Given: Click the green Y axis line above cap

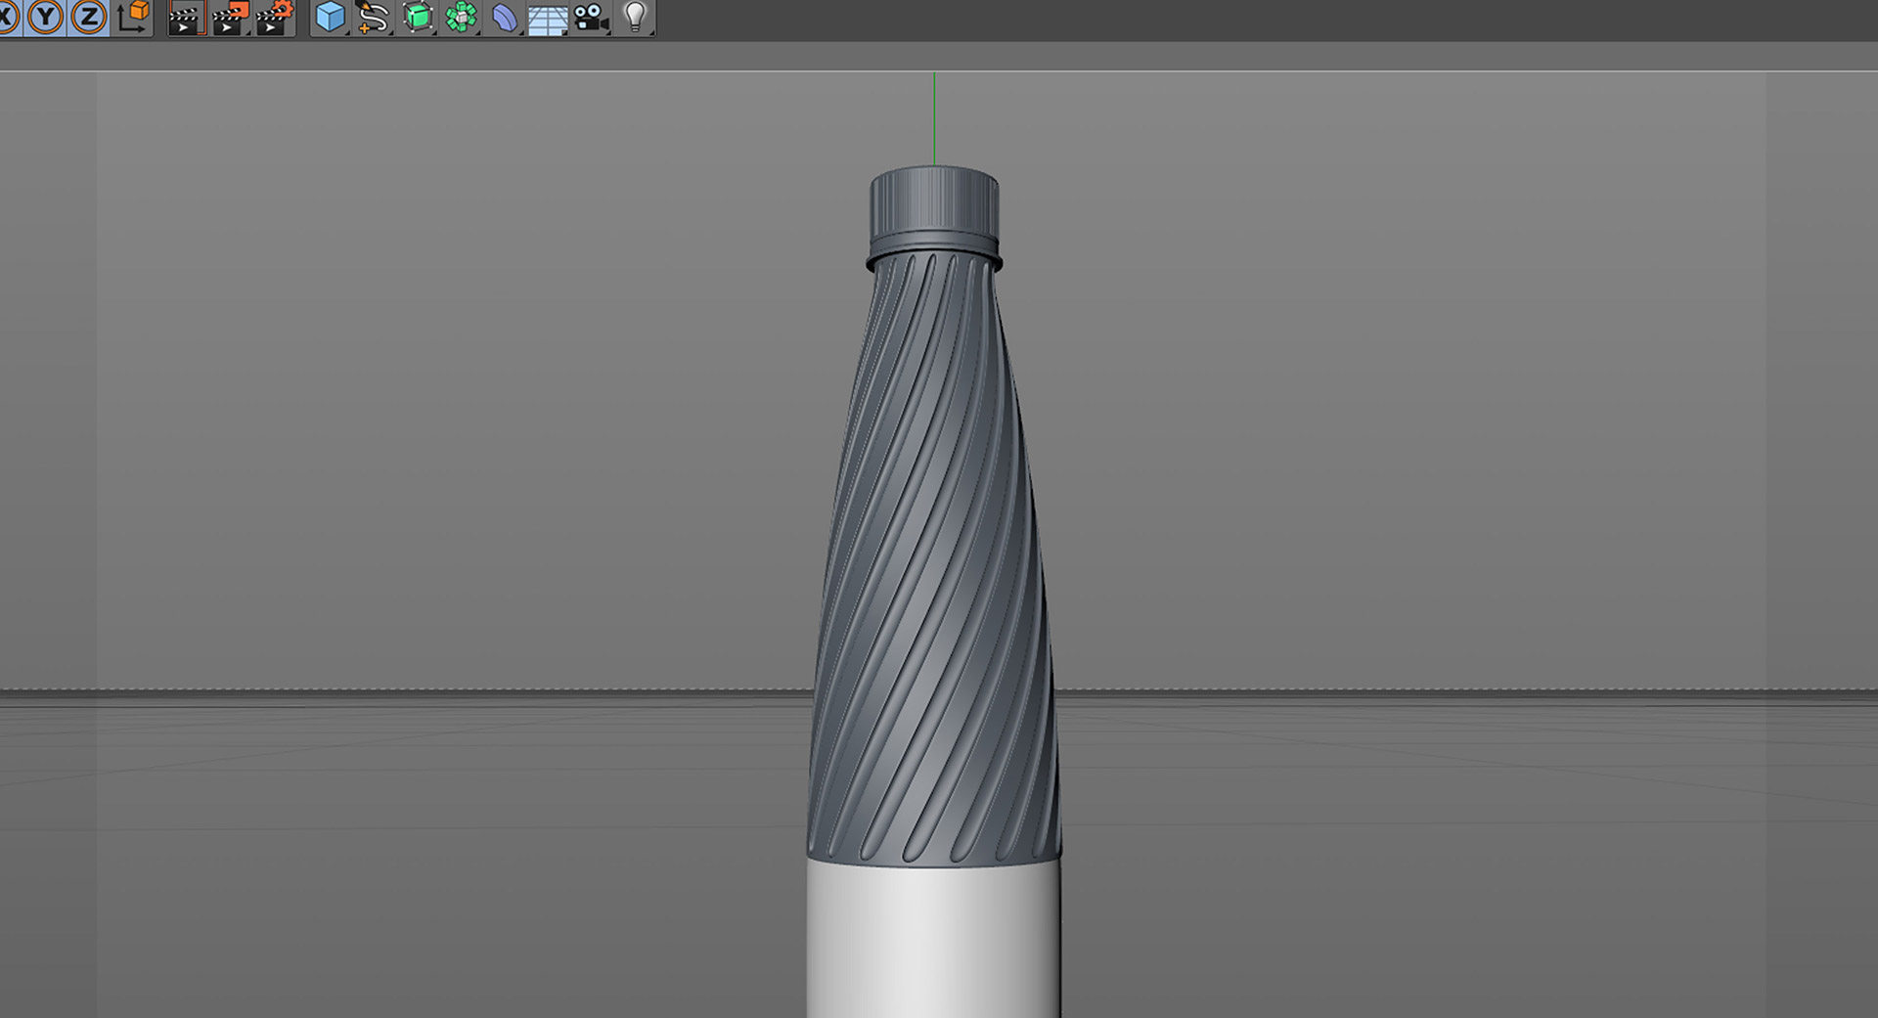Looking at the screenshot, I should (x=934, y=118).
